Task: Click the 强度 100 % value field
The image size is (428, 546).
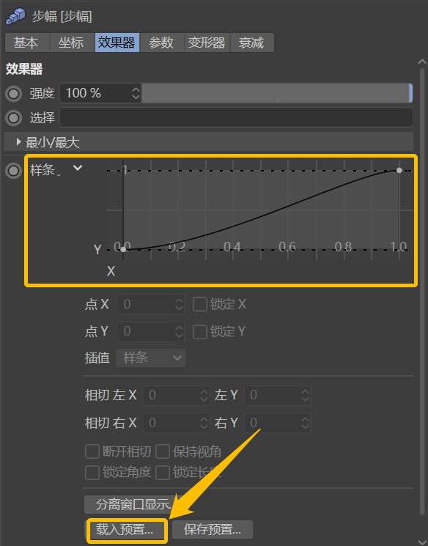Action: (x=95, y=93)
